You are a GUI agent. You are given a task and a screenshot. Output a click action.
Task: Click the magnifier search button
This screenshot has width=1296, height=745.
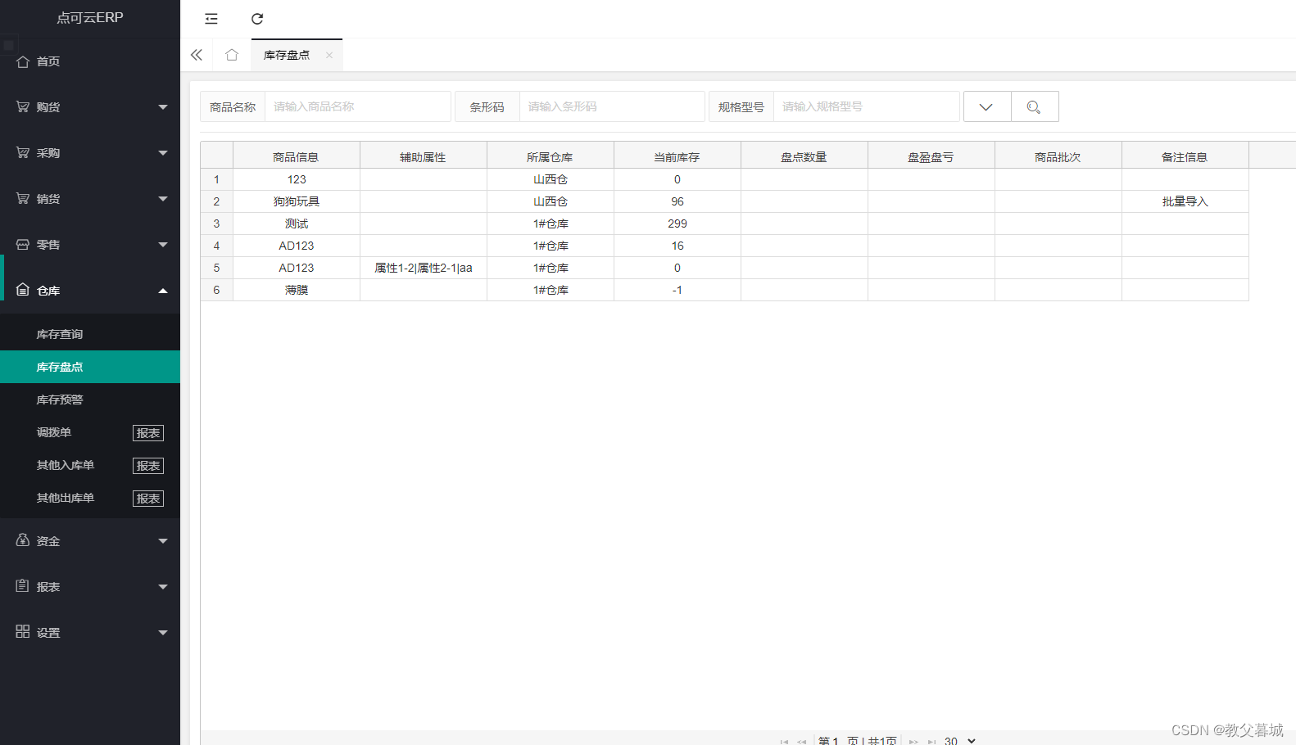point(1035,106)
